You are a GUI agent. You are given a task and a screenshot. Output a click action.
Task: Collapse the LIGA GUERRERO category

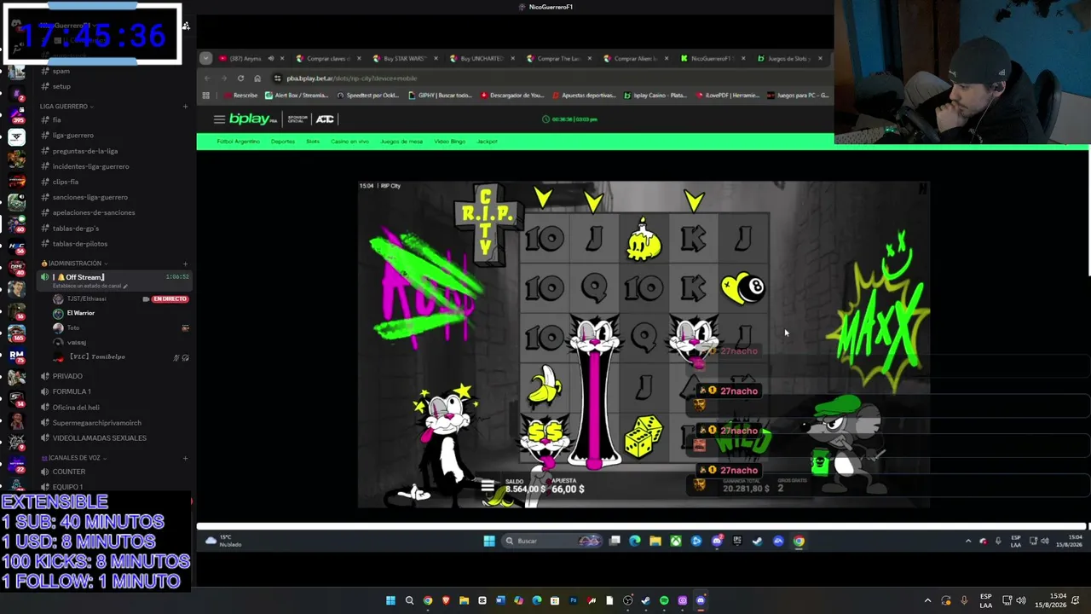(x=66, y=107)
